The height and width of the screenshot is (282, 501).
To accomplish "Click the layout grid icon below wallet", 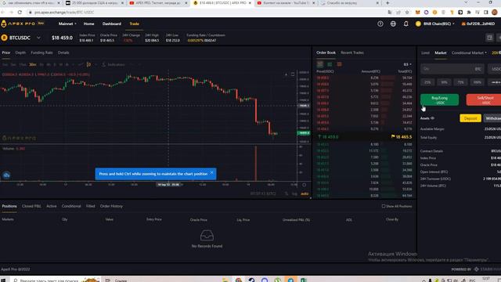I will [489, 38].
